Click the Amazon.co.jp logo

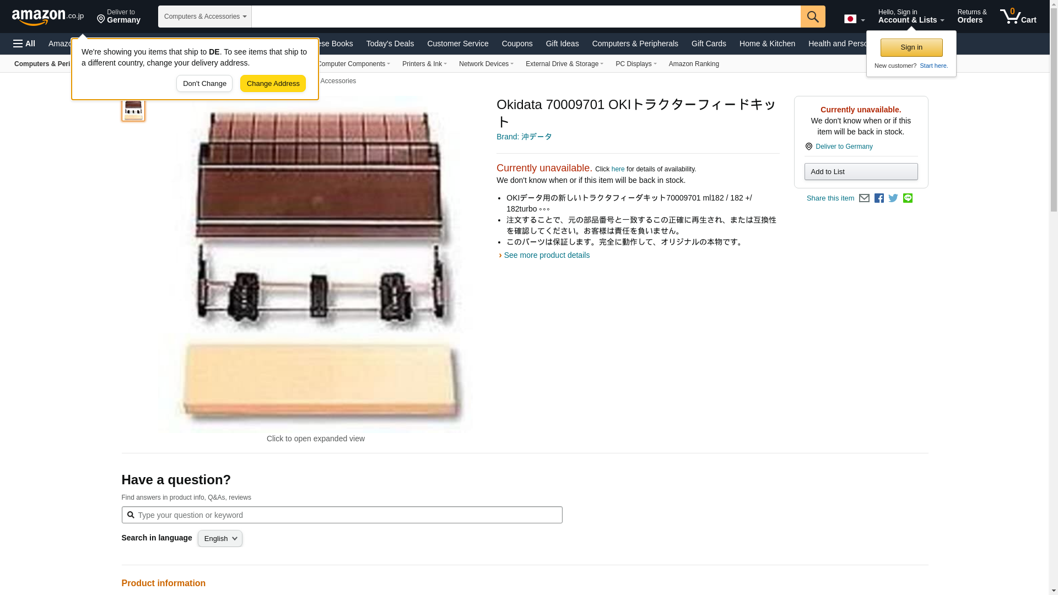[x=48, y=17]
